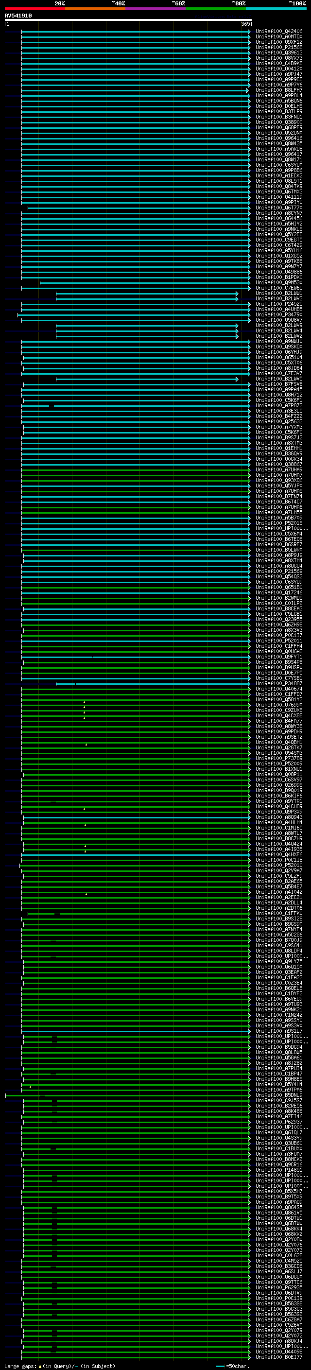Screen dimensions: 311x1370
Task: Select label UniRef100_A7P872
Action: (x=279, y=406)
